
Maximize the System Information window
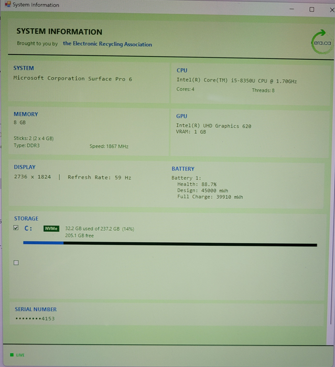tap(311, 9)
